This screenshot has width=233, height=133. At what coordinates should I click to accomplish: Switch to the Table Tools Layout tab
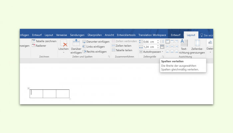(191, 35)
